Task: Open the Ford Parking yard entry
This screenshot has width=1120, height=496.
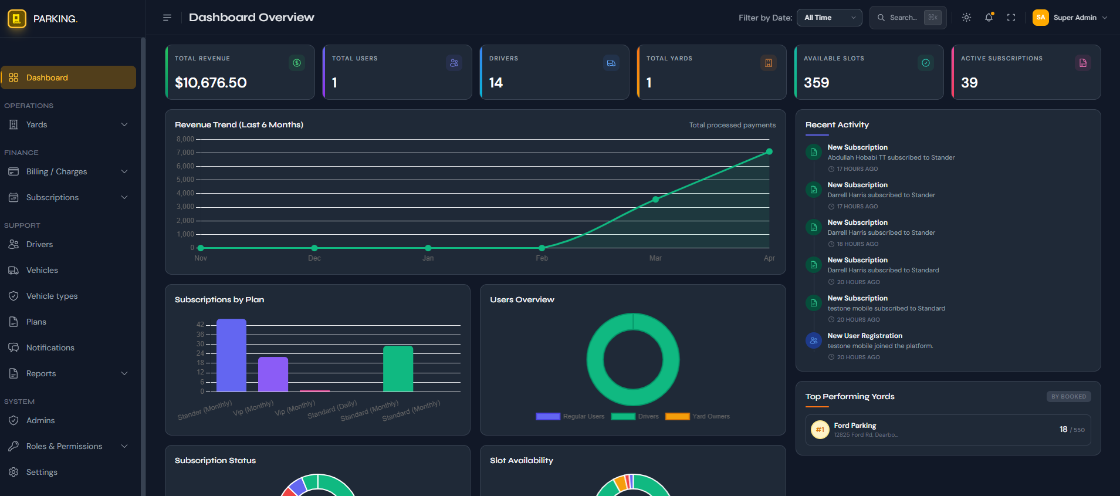Action: tap(948, 430)
